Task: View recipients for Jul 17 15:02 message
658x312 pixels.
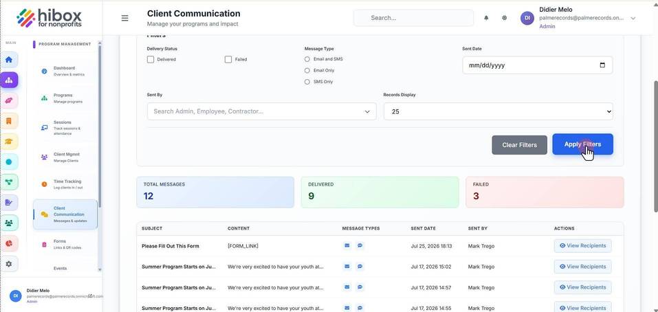Action: (583, 266)
